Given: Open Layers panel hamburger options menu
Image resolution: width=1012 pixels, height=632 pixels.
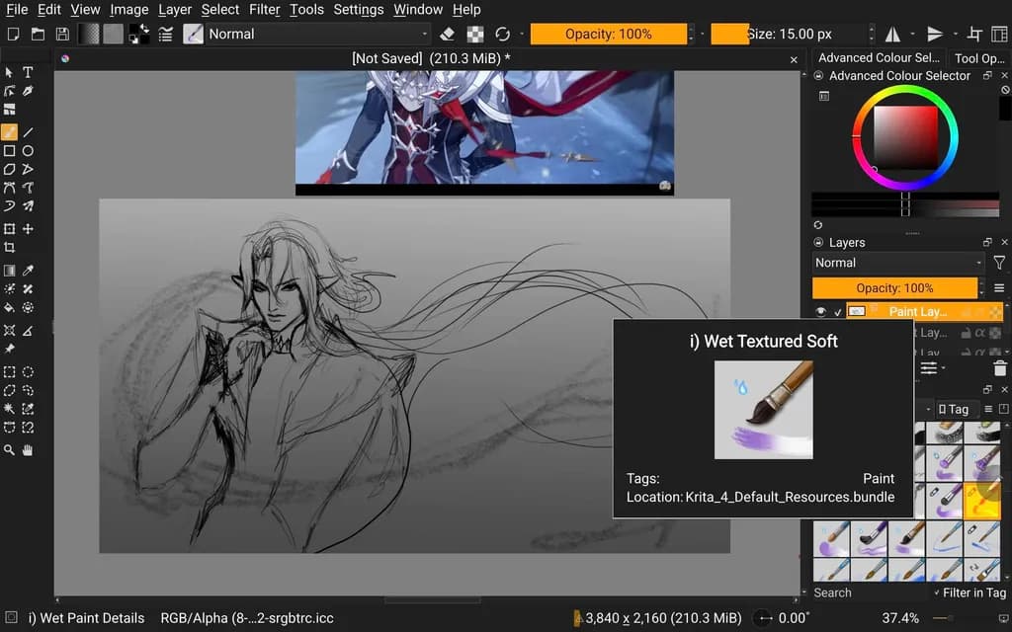Looking at the screenshot, I should click(x=999, y=288).
